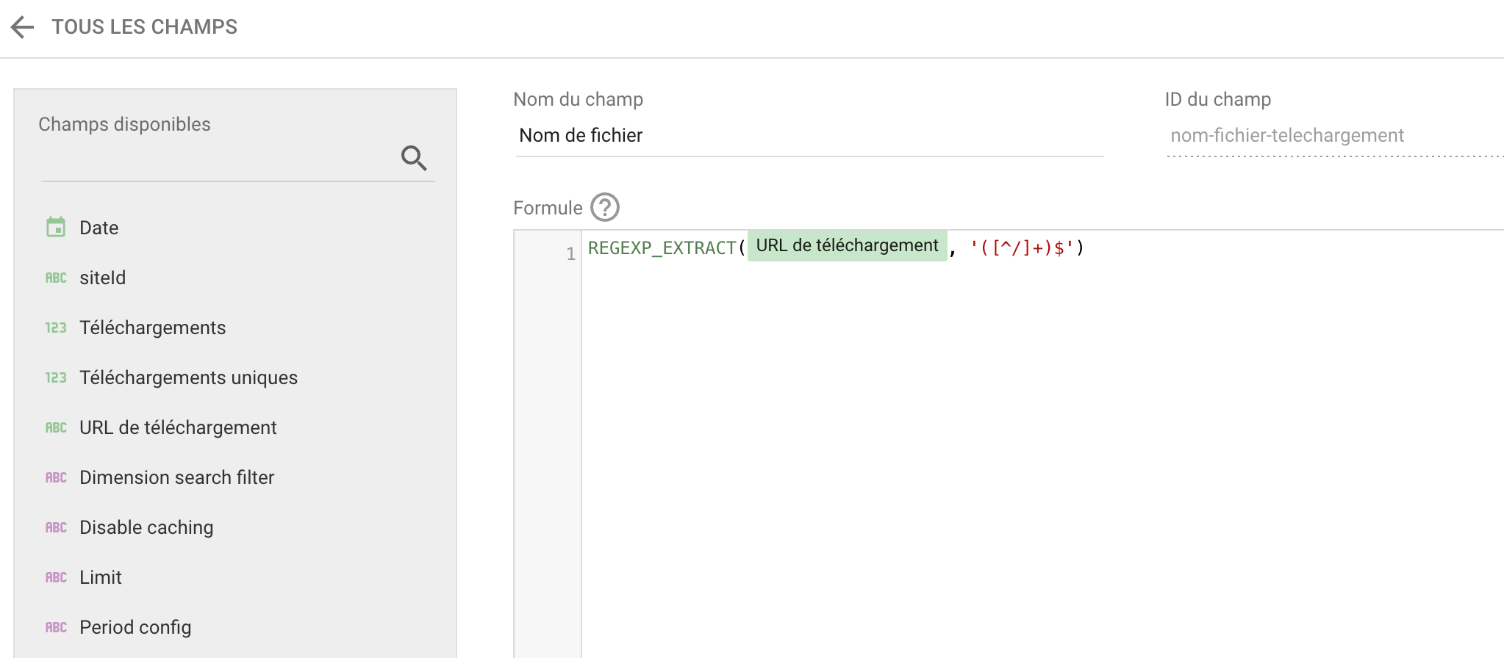
Task: Click the 123 icon beside Téléchargements uniques
Action: point(56,377)
